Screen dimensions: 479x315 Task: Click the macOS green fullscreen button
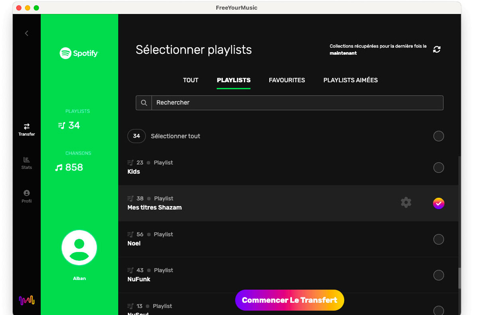point(36,8)
